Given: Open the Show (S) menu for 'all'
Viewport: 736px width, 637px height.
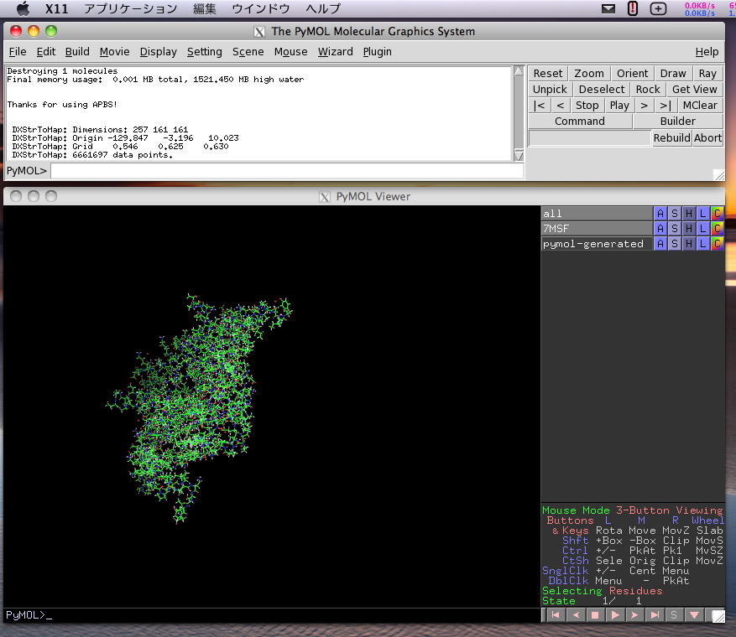Looking at the screenshot, I should tap(675, 213).
